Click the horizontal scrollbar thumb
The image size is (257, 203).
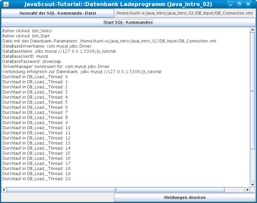[115, 189]
